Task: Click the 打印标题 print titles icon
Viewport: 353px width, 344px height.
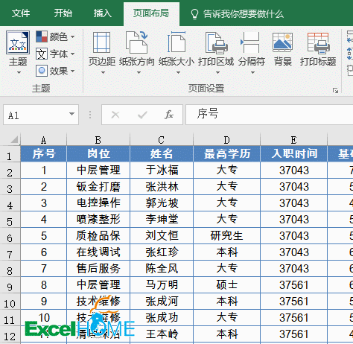Action: [318, 43]
